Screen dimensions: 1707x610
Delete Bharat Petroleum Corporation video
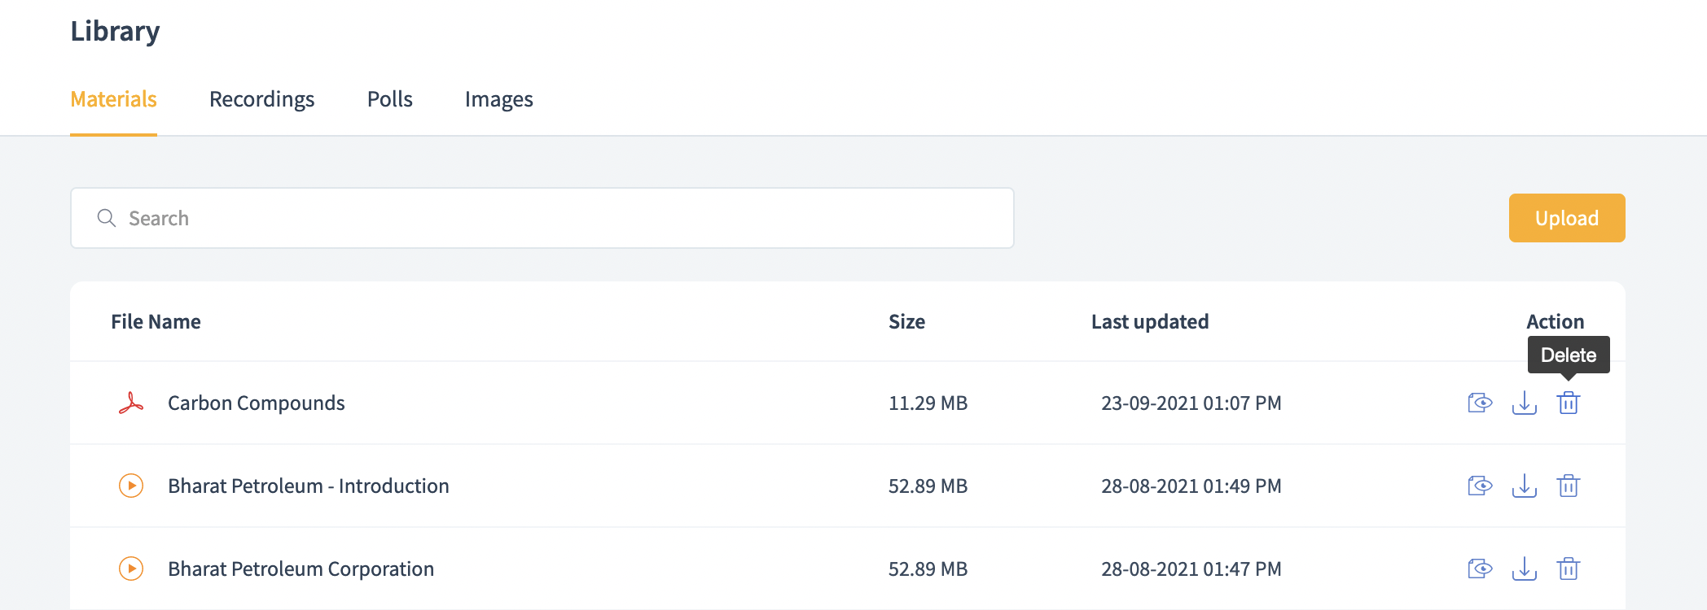tap(1568, 569)
